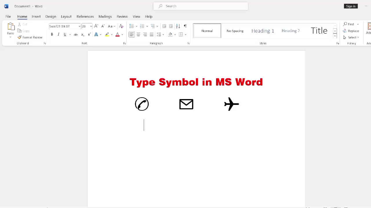
Task: Open the font name dropdown
Action: (x=79, y=26)
